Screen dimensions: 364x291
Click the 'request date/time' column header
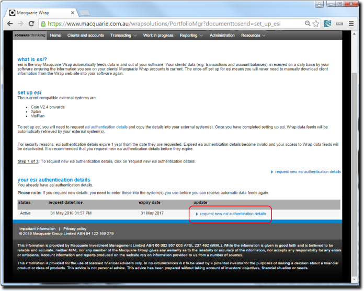(65, 202)
